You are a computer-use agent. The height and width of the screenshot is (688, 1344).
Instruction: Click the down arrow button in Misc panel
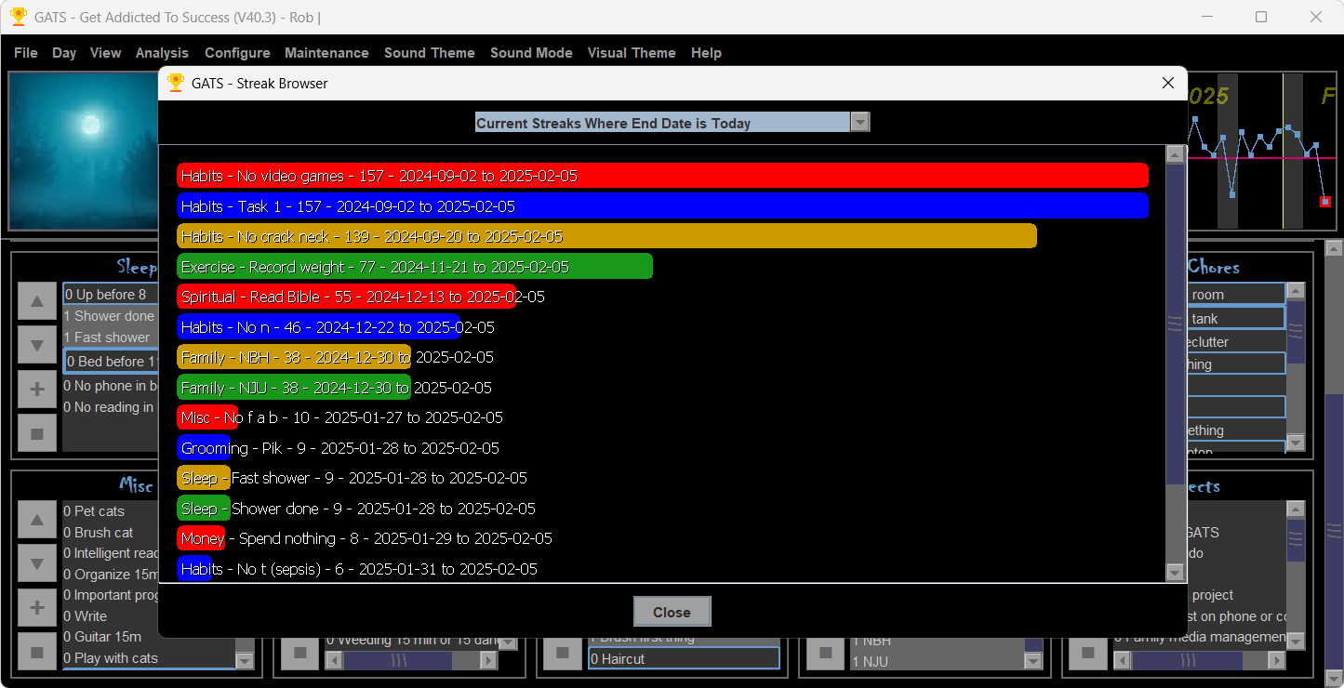click(37, 563)
